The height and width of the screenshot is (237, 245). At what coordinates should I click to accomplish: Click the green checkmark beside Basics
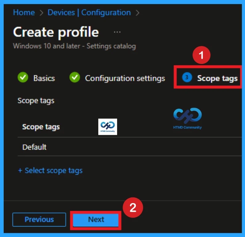coord(23,77)
